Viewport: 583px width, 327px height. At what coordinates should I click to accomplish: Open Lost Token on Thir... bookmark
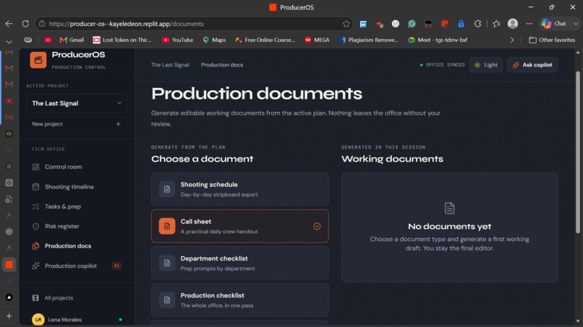[x=122, y=40]
